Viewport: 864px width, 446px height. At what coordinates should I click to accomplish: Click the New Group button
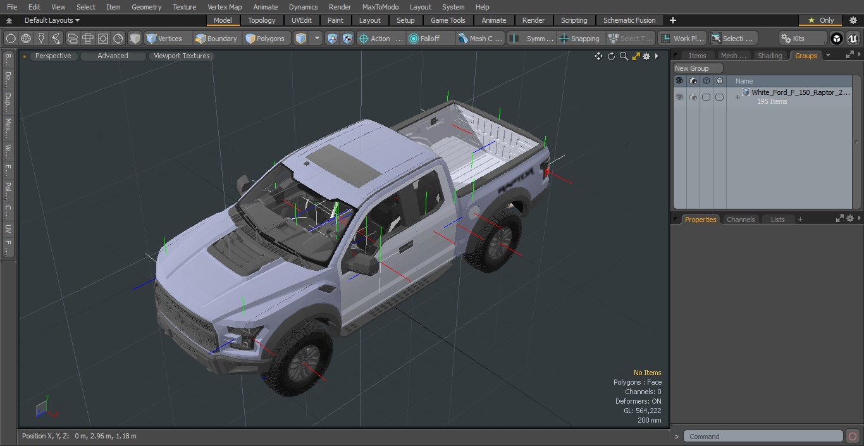[698, 68]
